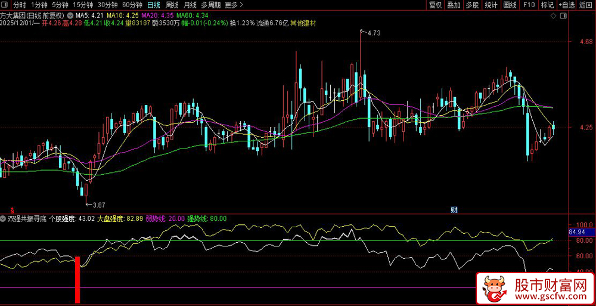The width and height of the screenshot is (596, 306).
Task: Click the 返回 back button
Action: (586, 5)
